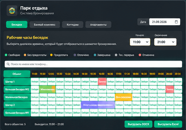Select the red Отменена legend dot

[x=140, y=55]
